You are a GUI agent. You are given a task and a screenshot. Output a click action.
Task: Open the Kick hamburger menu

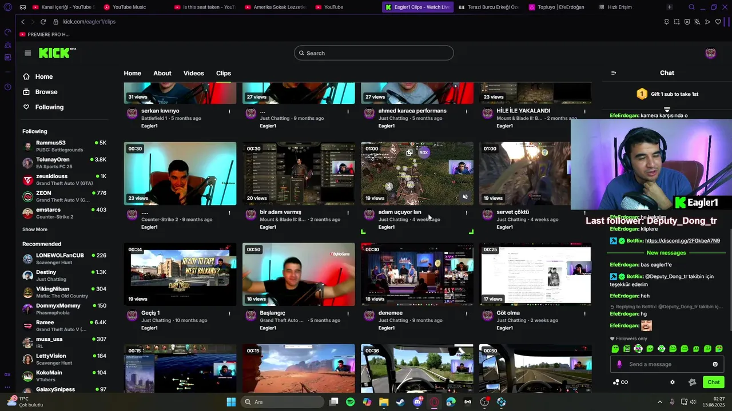coord(27,53)
